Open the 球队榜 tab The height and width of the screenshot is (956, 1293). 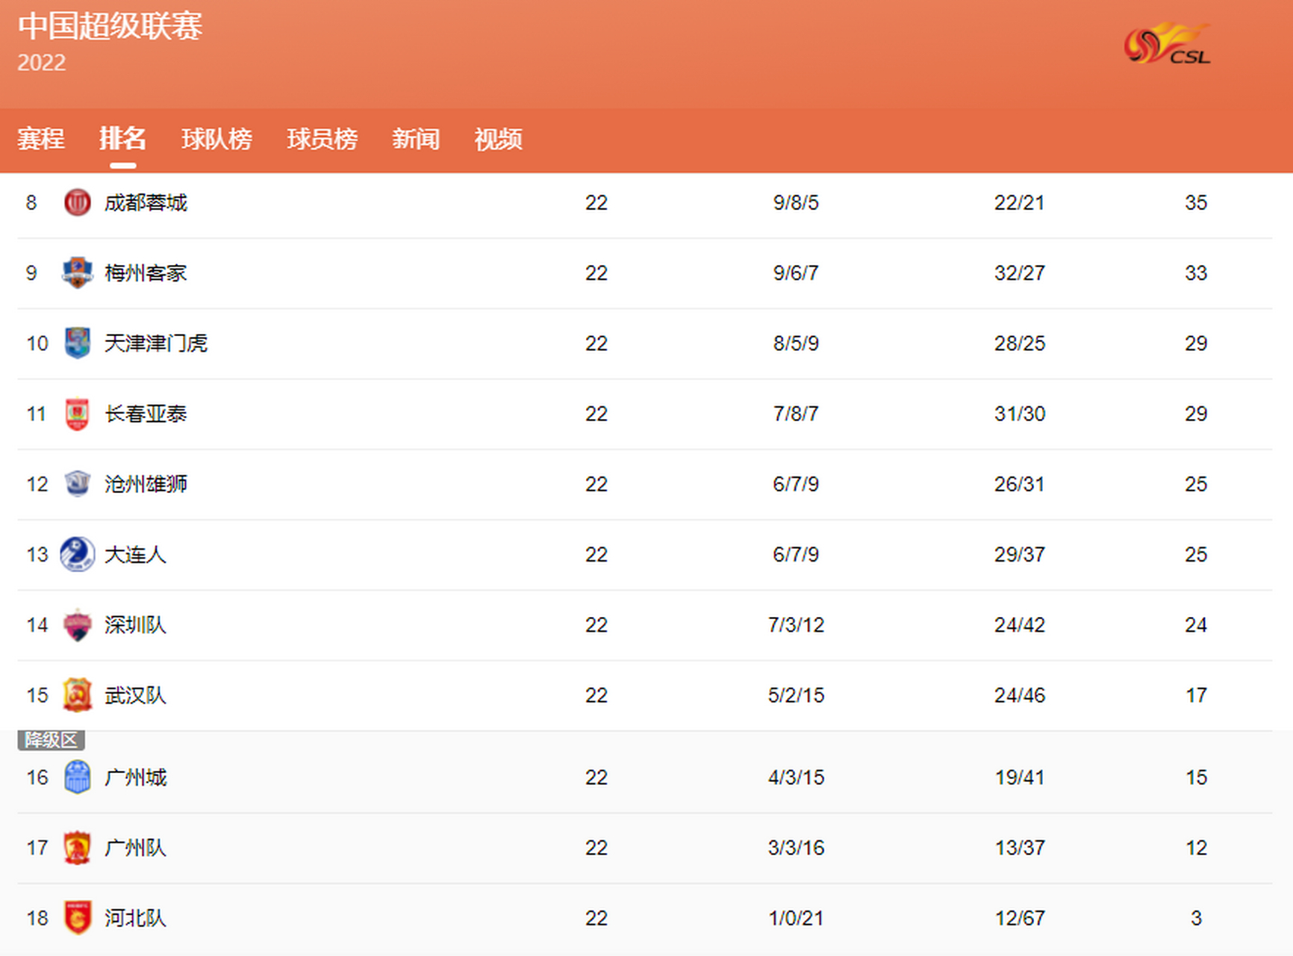[216, 139]
